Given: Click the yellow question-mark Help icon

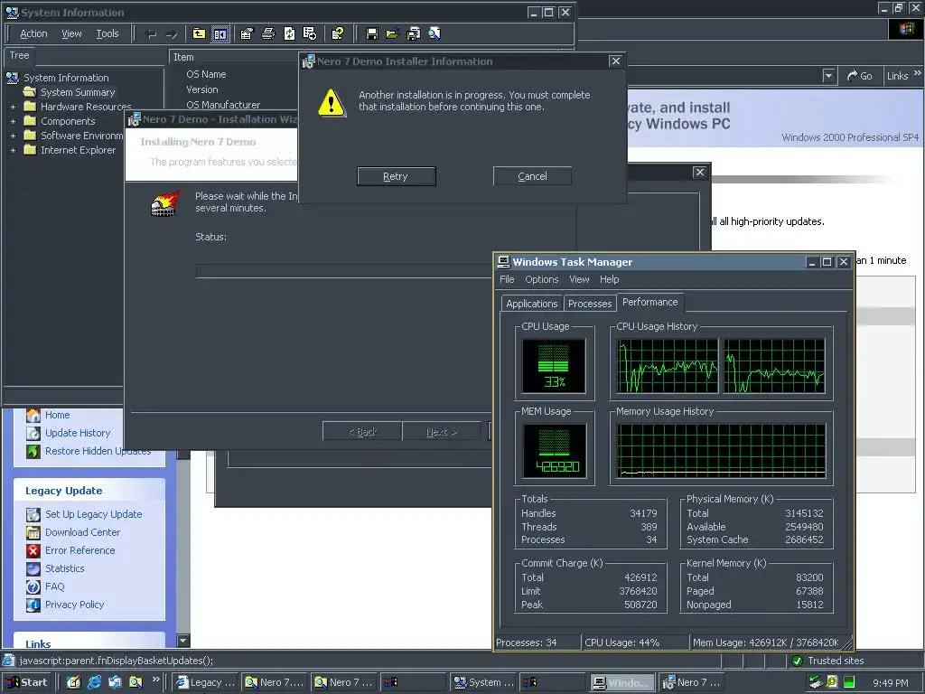Looking at the screenshot, I should click(x=338, y=33).
